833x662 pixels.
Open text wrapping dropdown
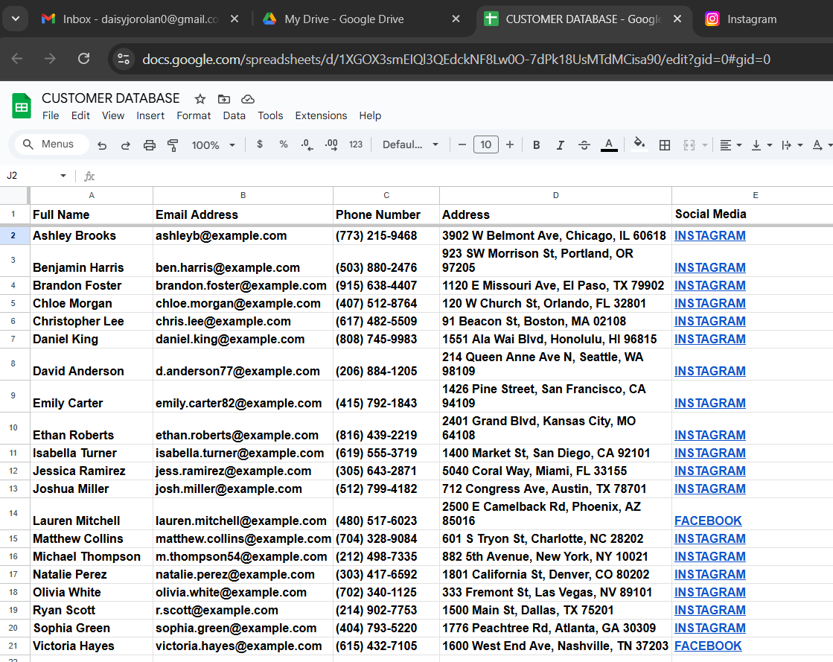pos(792,145)
